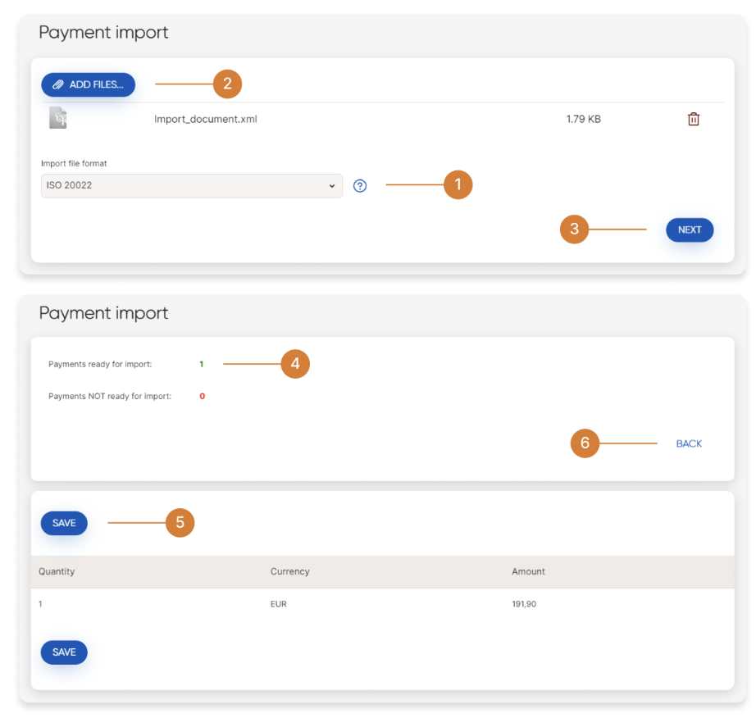Click orange callout marker number 2
Screen dimensions: 756x718
point(227,84)
